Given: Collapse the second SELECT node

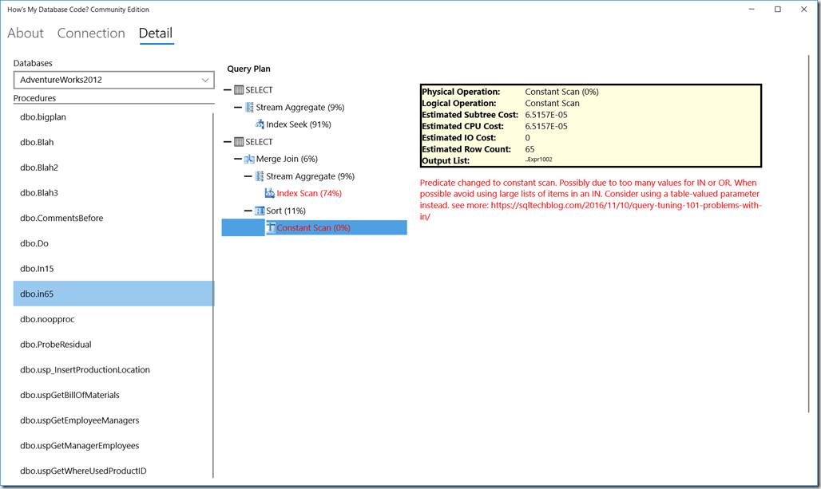Looking at the screenshot, I should click(228, 142).
